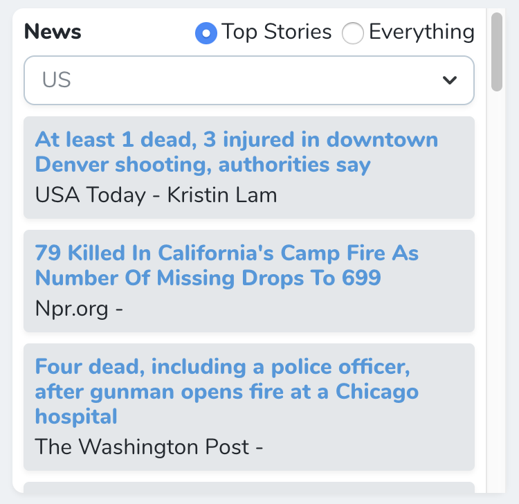The image size is (519, 504).
Task: Open the US country dropdown
Action: (249, 80)
